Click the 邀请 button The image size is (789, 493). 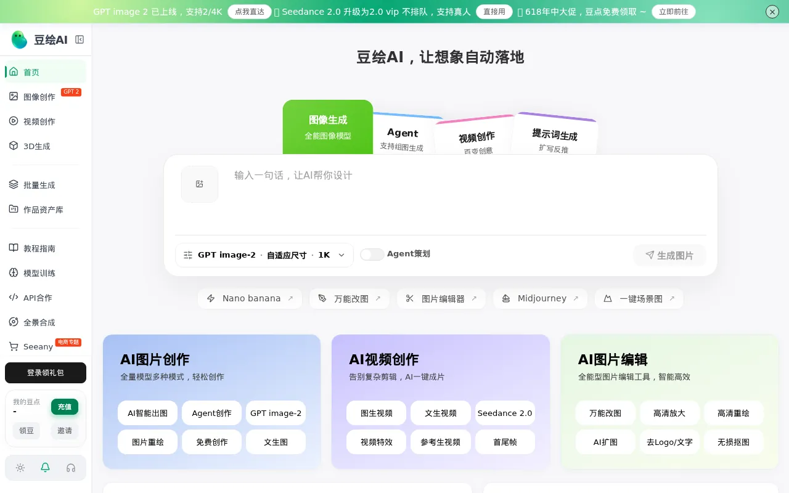[65, 430]
